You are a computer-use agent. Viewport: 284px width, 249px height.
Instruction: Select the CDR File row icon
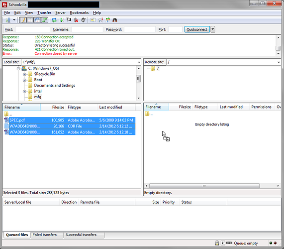pos(6,126)
